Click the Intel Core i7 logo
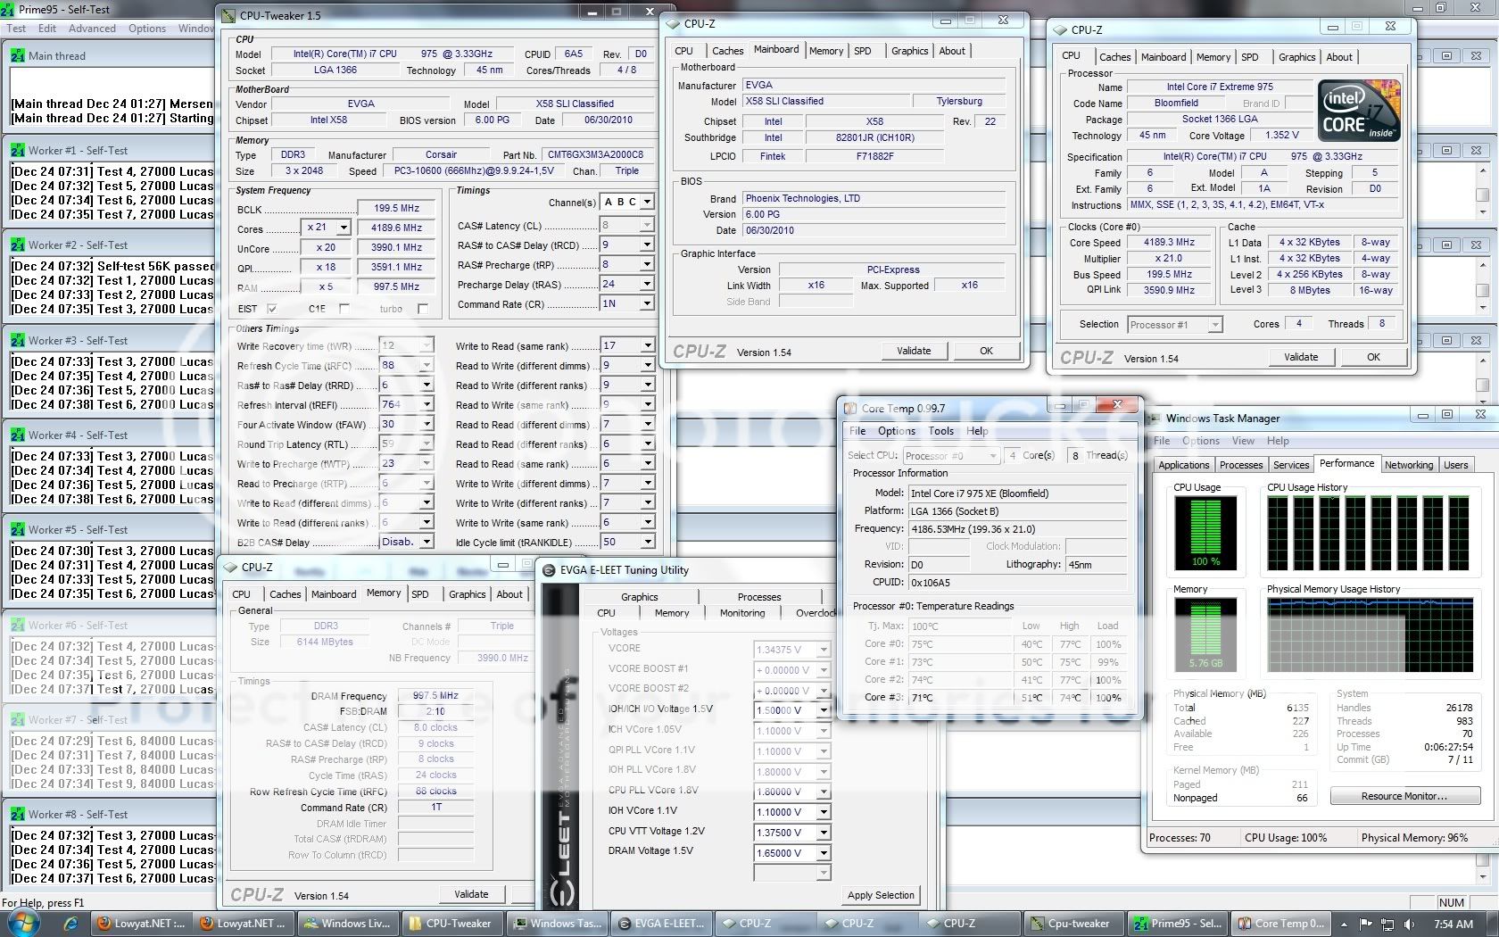This screenshot has height=937, width=1499. click(1358, 112)
